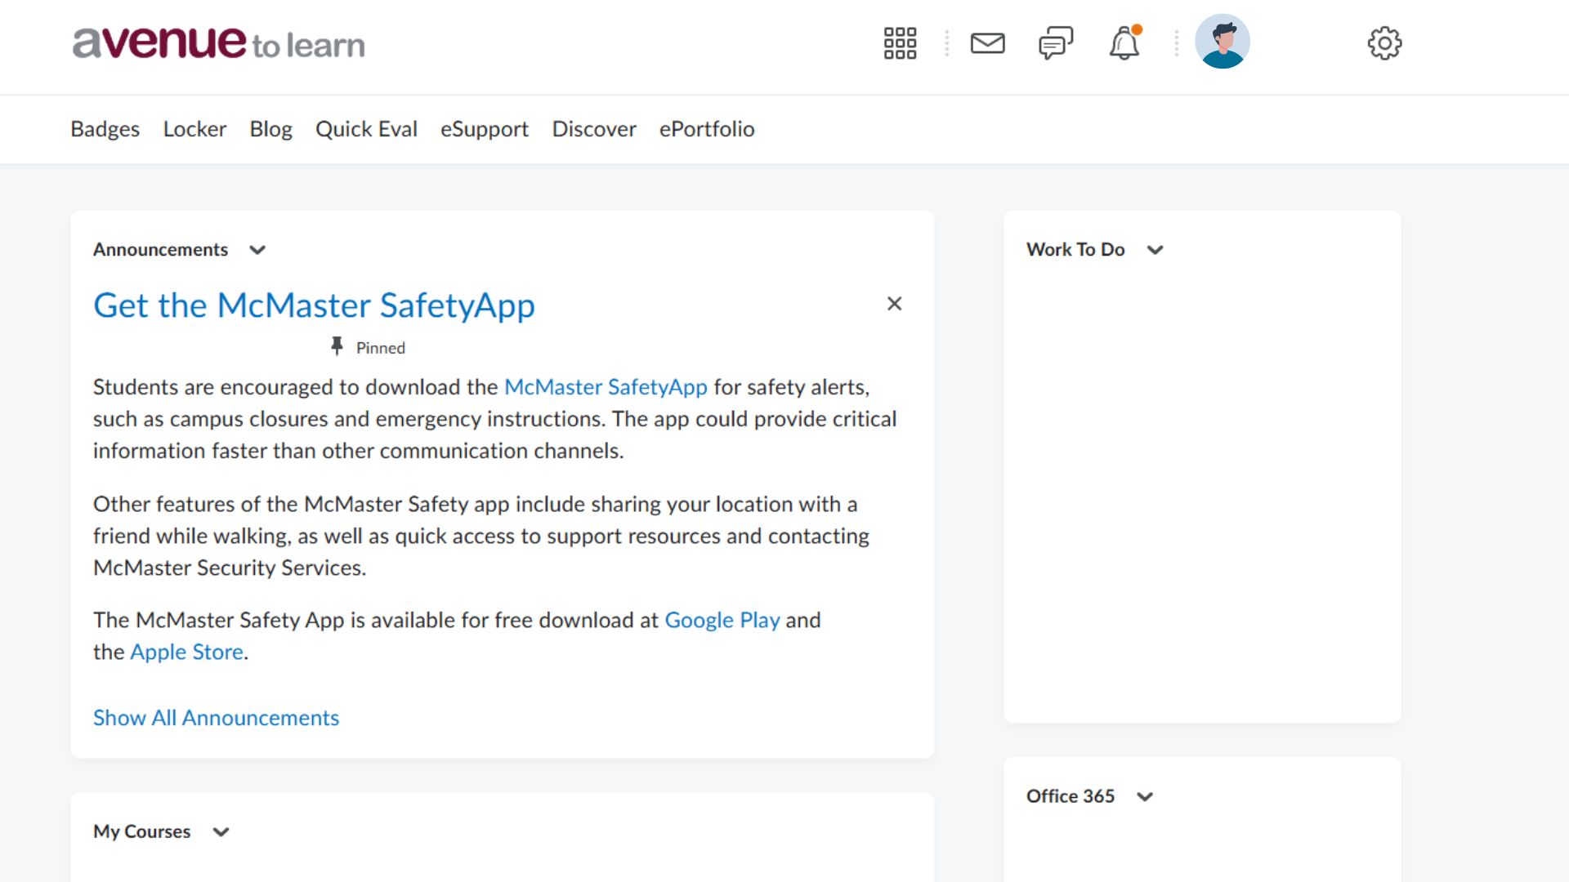The height and width of the screenshot is (882, 1569).
Task: Expand the Work To Do widget menu
Action: (1155, 250)
